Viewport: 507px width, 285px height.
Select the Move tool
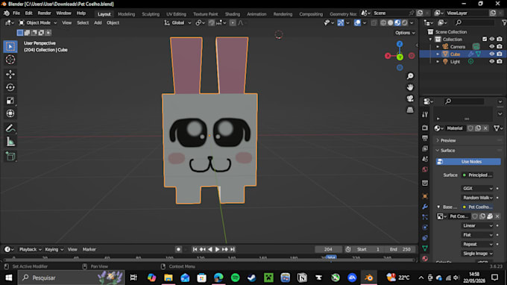[10, 74]
